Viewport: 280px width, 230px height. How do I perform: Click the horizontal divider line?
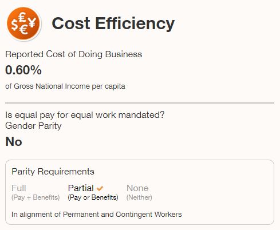click(x=140, y=103)
